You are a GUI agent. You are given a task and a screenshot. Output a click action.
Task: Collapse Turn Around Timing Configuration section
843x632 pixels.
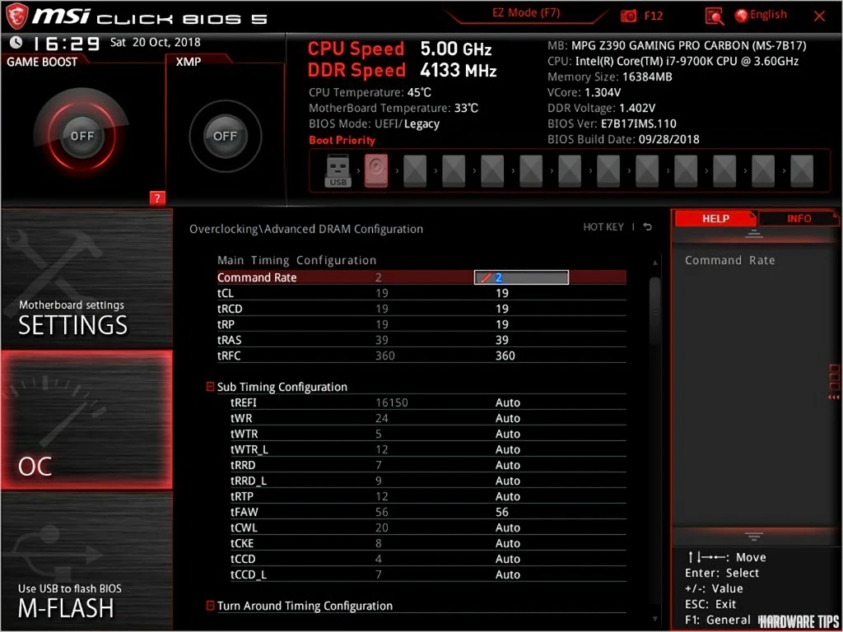(x=210, y=606)
